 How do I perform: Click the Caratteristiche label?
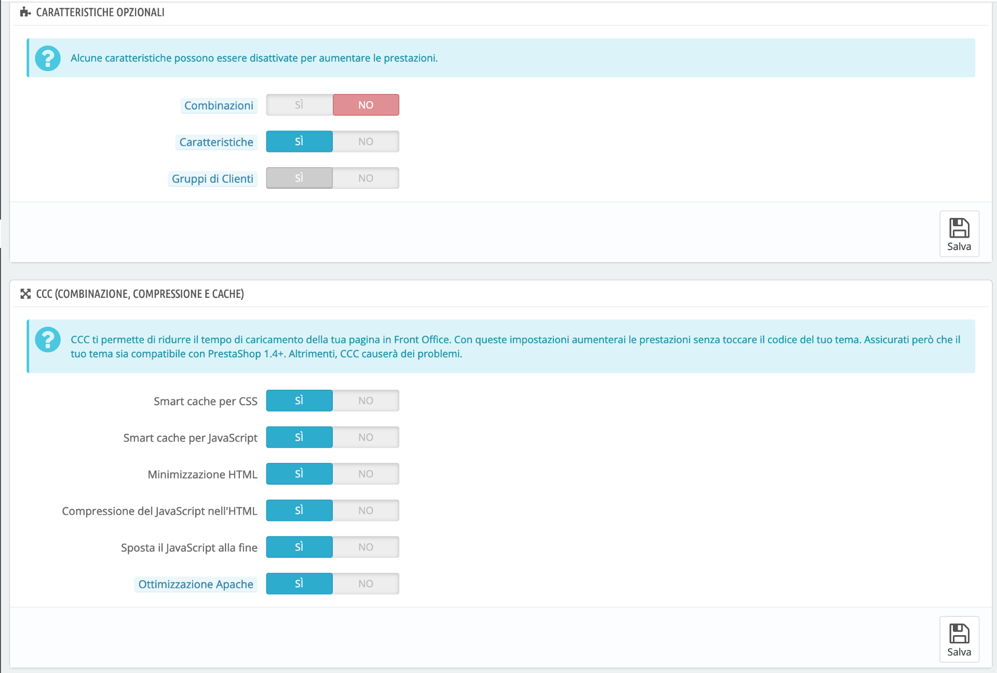tap(216, 142)
